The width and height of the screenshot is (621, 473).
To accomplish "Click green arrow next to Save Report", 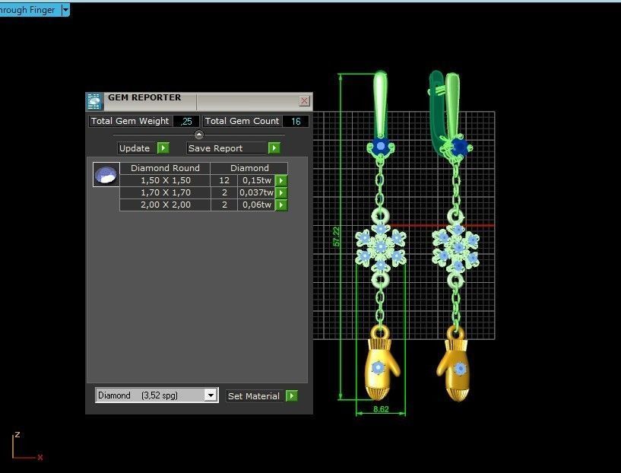I will coord(274,148).
